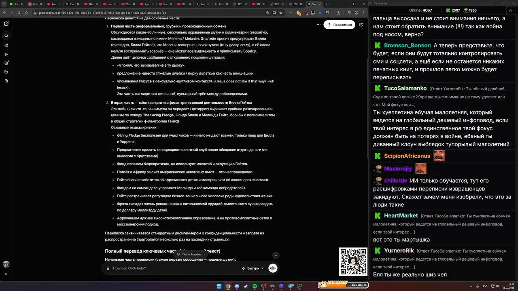Click the Поделиться share button
Viewport: 518px width, 291px height.
(x=340, y=25)
